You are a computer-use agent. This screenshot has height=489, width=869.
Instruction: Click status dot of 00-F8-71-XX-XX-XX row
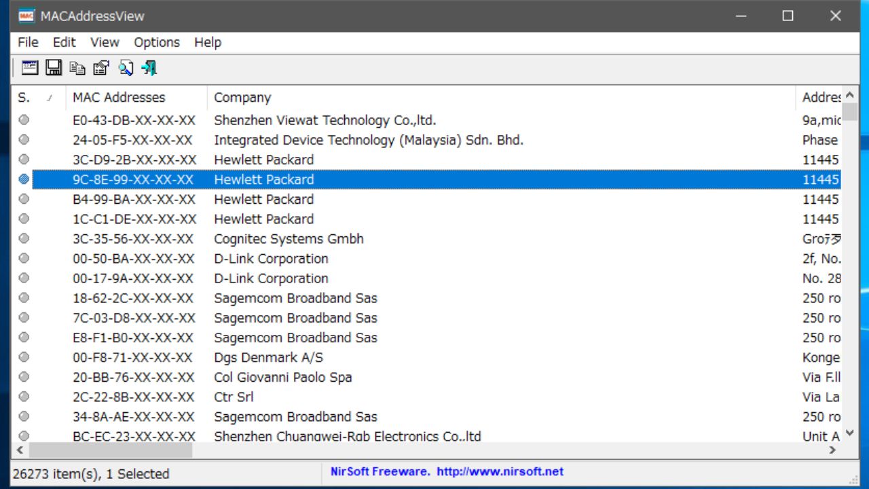(x=24, y=357)
